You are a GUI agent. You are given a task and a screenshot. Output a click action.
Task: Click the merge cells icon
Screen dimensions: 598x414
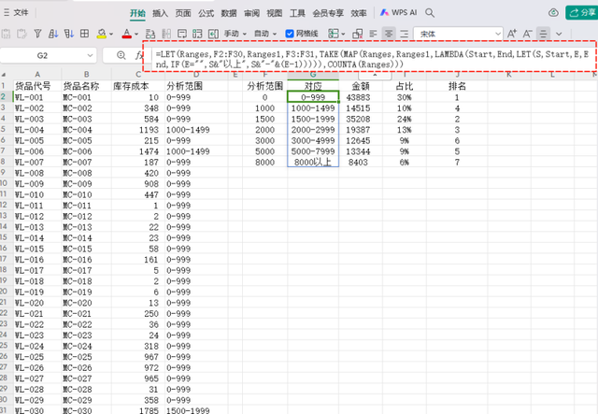197,34
